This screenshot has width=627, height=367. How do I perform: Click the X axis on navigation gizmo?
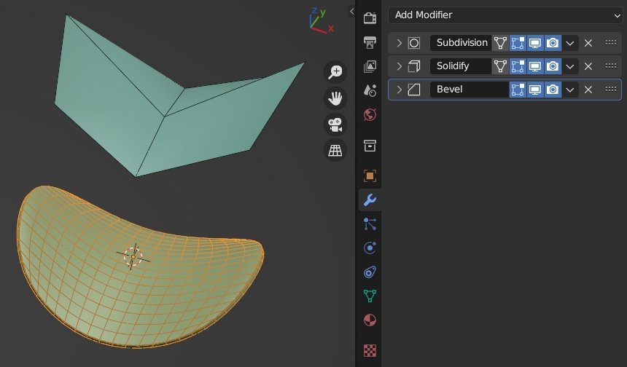click(x=331, y=28)
